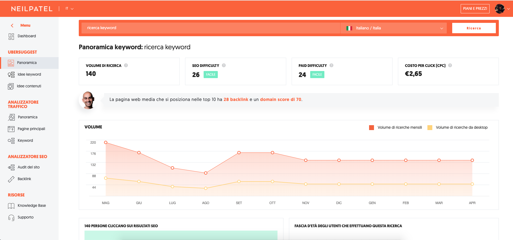Click the APR monthly volume data point
513x240 pixels.
point(472,160)
